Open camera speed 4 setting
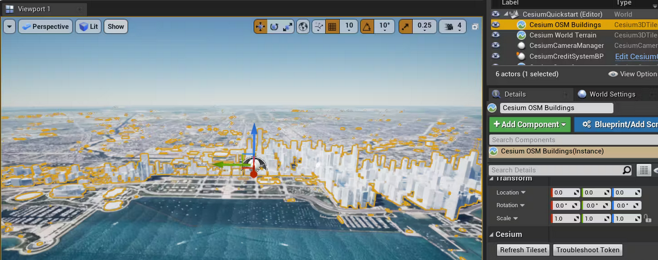Viewport: 658px width, 260px height. tap(453, 26)
